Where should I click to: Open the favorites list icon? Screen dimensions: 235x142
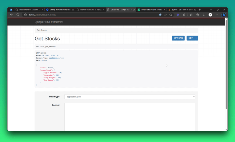pyautogui.click(x=191, y=15)
